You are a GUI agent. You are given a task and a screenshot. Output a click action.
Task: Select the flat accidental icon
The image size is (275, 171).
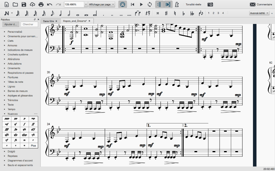pyautogui.click(x=183, y=13)
